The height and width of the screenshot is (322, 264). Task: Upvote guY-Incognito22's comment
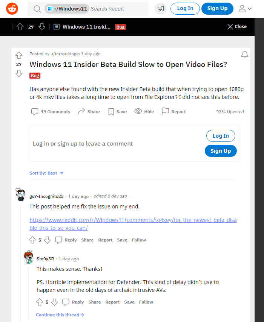(x=32, y=240)
